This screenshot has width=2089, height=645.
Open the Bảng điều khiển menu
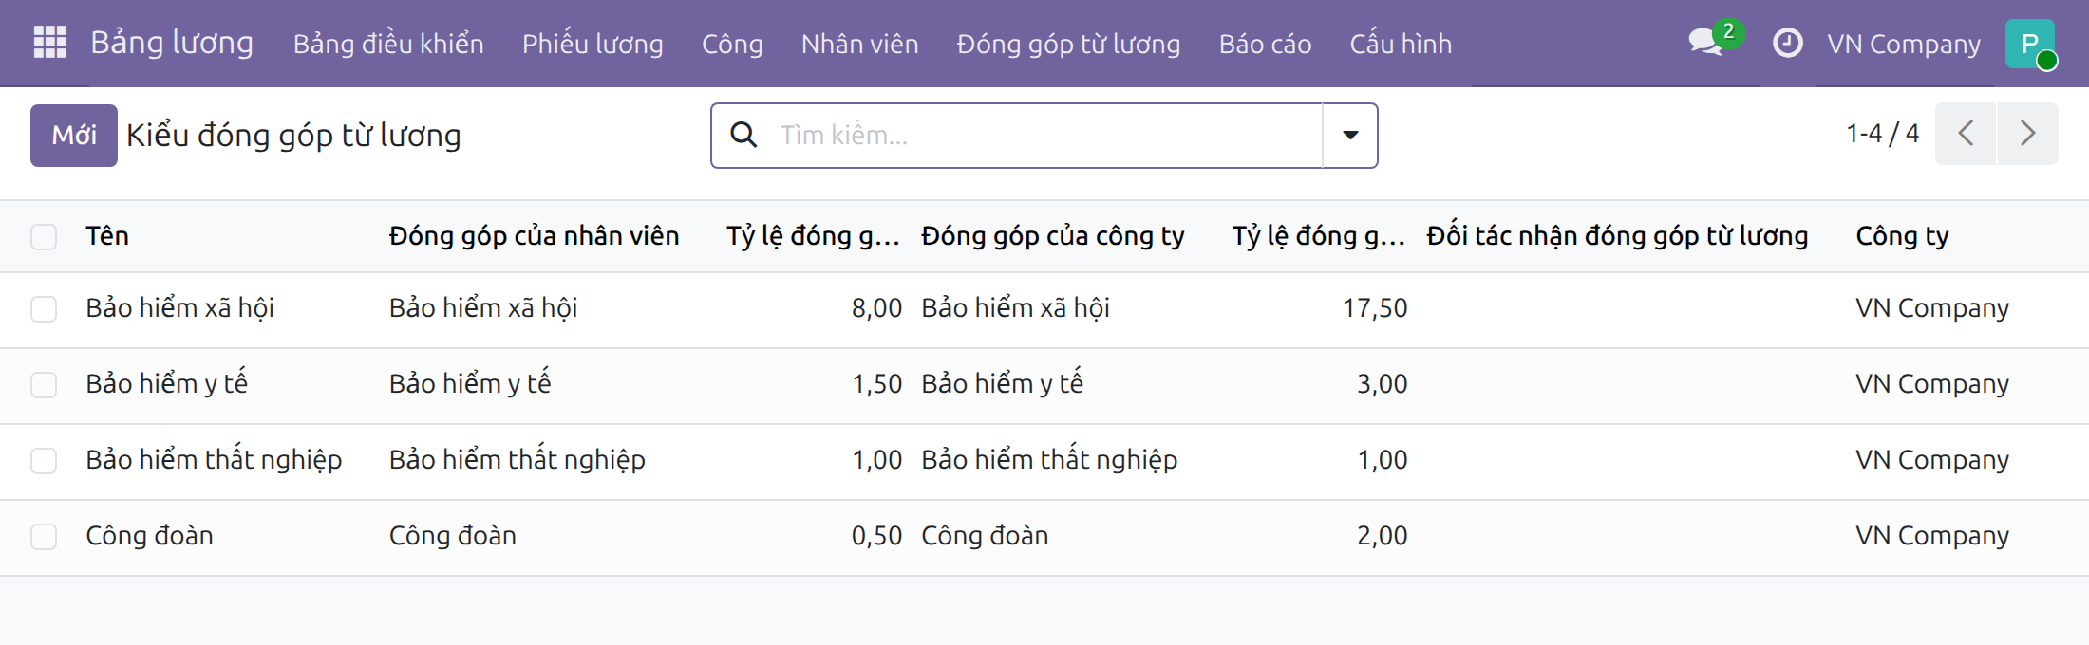[388, 44]
